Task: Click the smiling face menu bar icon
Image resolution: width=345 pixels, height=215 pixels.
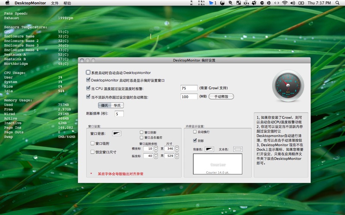Action: coord(223,3)
